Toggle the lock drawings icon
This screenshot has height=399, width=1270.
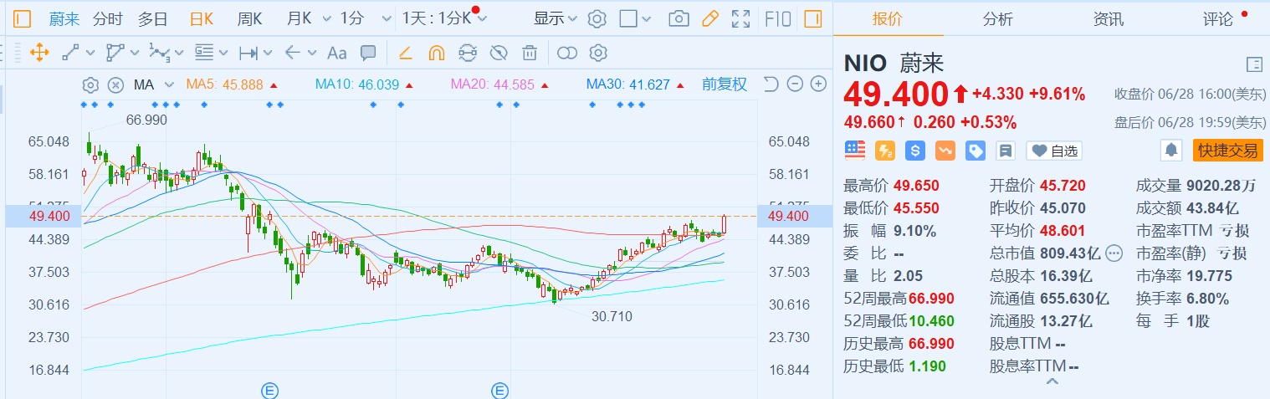tap(468, 53)
